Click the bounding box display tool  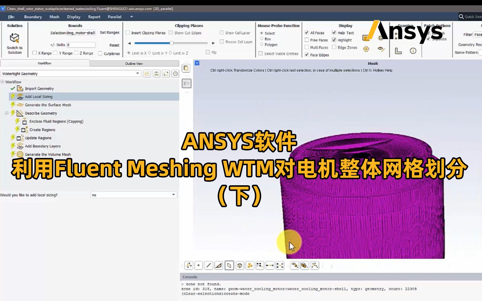[x=240, y=265]
